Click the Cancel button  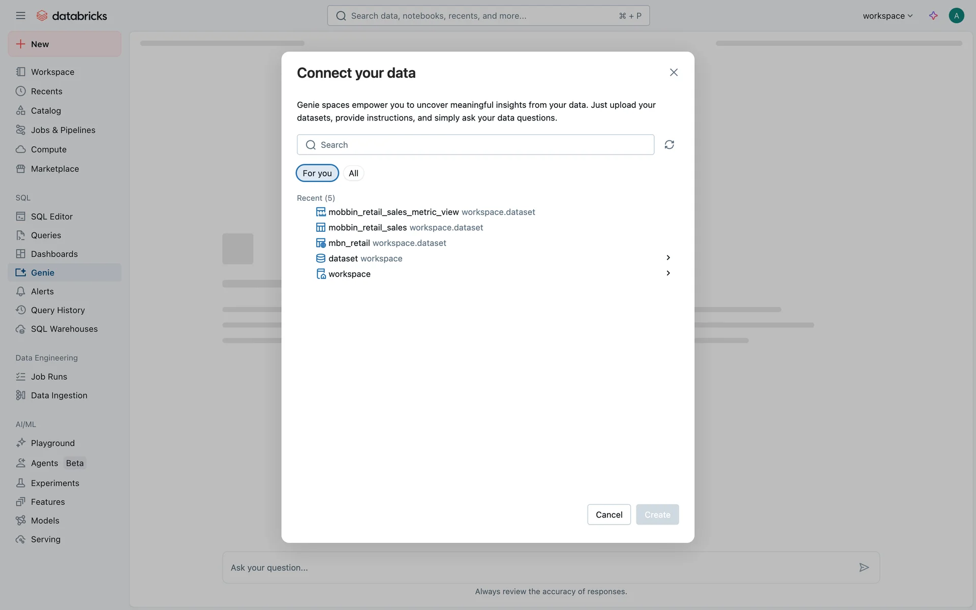click(608, 514)
